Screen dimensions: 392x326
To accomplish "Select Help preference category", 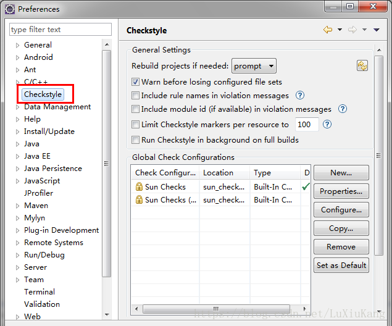I will (32, 119).
